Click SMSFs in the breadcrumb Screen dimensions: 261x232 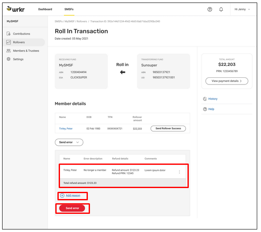59,21
